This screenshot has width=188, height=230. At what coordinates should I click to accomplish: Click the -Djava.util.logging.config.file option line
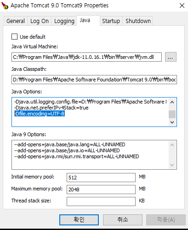click(91, 102)
